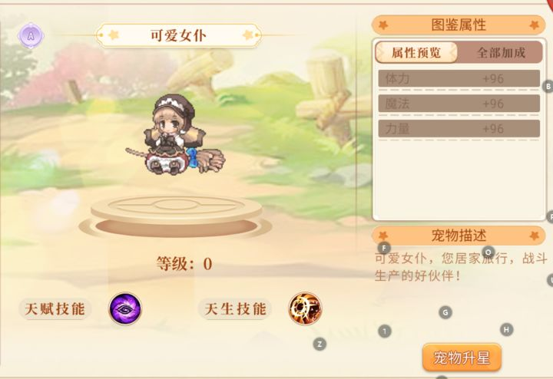Click the 宠物描述 header banner
The height and width of the screenshot is (379, 553).
[x=459, y=236]
